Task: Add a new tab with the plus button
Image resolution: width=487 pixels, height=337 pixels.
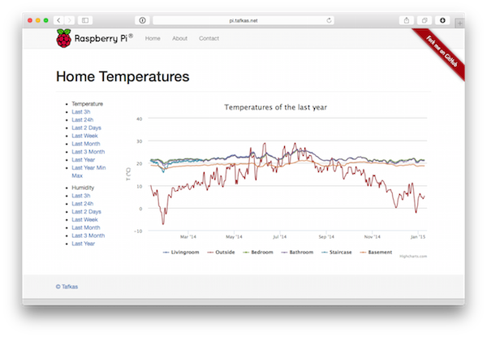Action: point(459,23)
